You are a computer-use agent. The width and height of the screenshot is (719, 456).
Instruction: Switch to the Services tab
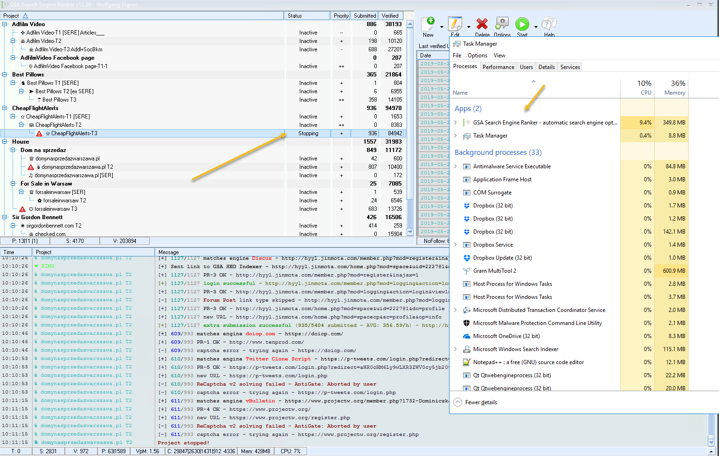[x=570, y=67]
